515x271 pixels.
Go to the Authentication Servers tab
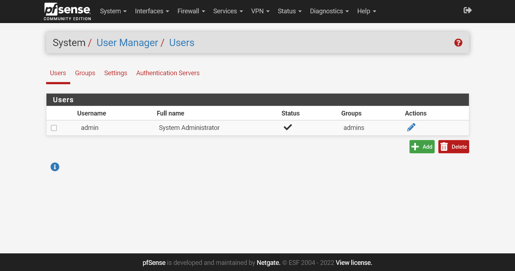168,73
